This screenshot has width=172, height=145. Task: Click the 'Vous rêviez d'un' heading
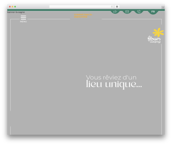point(111,77)
